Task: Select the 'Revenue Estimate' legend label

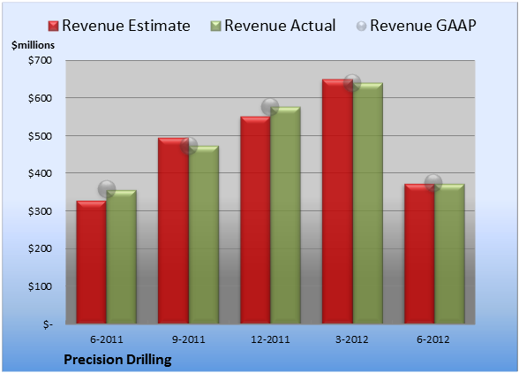Action: 126,26
